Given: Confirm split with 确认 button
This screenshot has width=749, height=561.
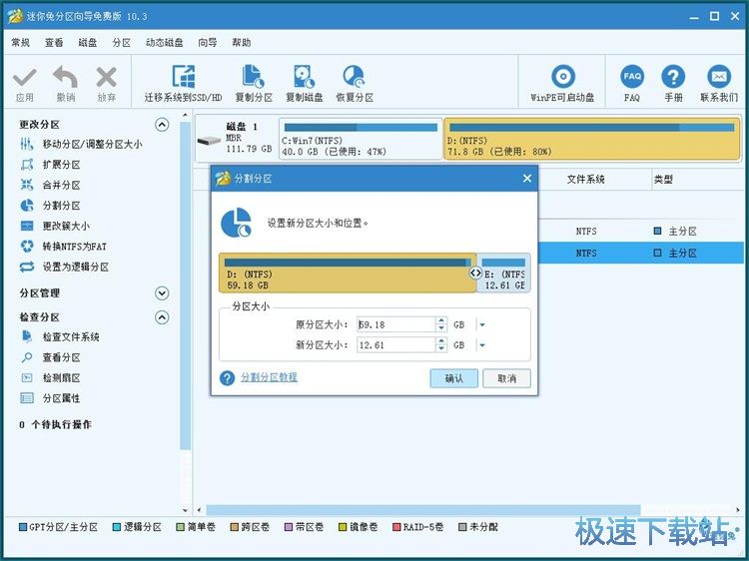Looking at the screenshot, I should coord(453,378).
